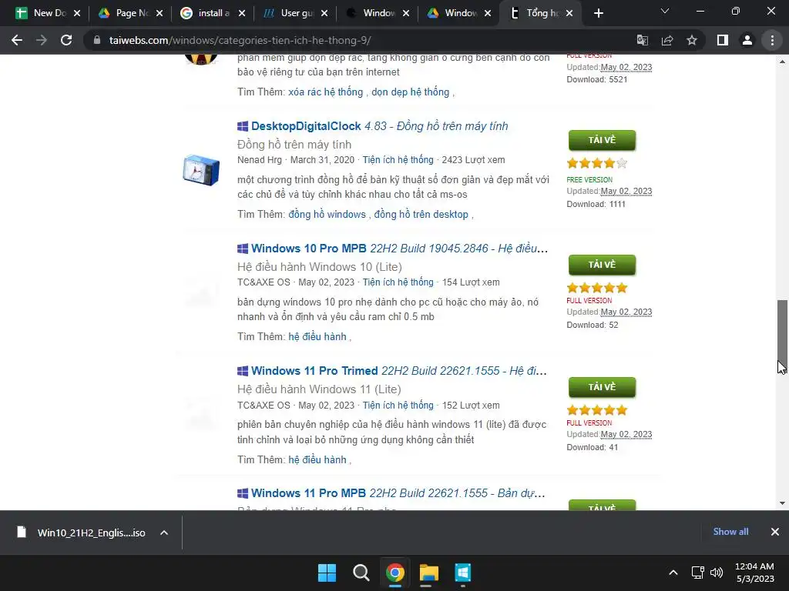
Task: Click the address bar URL
Action: (240, 40)
